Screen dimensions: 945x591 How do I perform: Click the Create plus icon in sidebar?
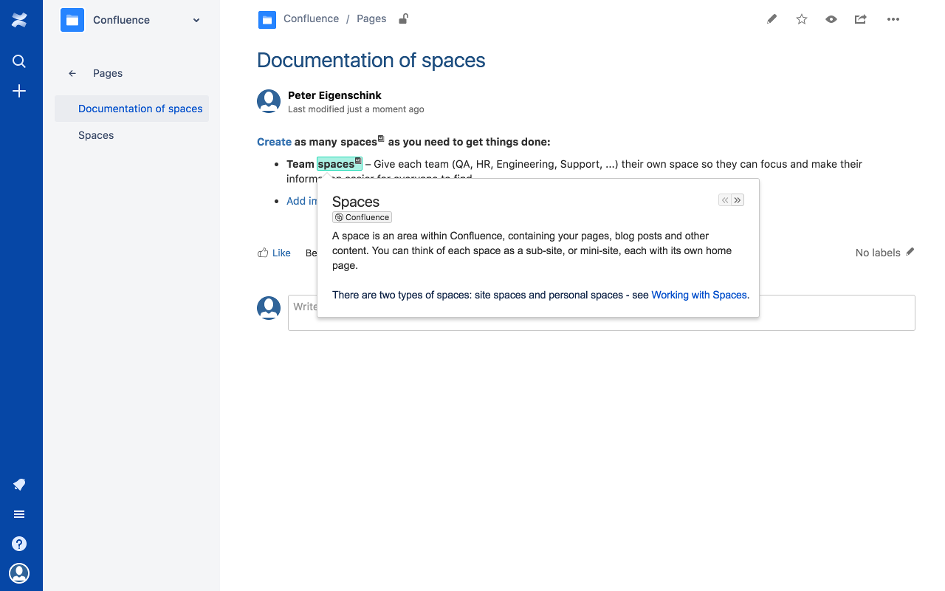[x=19, y=91]
